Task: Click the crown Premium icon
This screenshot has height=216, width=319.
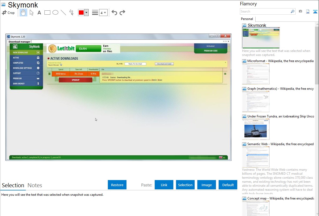Action: tap(38, 78)
